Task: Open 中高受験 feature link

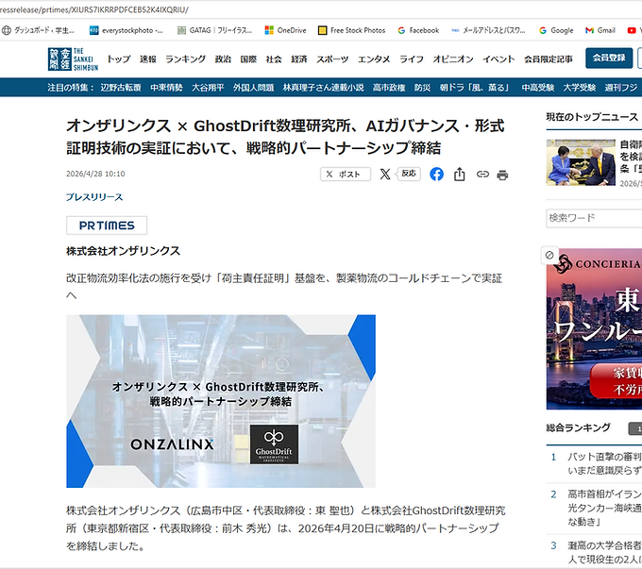Action: [x=538, y=88]
